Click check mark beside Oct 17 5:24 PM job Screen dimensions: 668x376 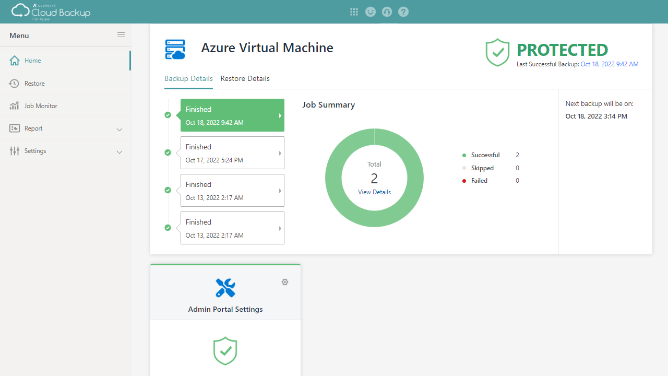tap(168, 152)
